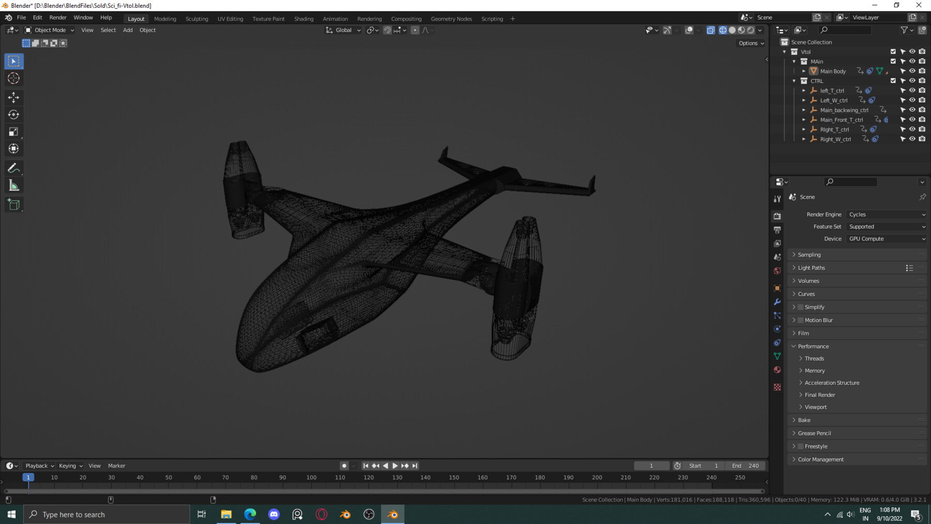Switch to the Shading workspace tab

click(304, 19)
